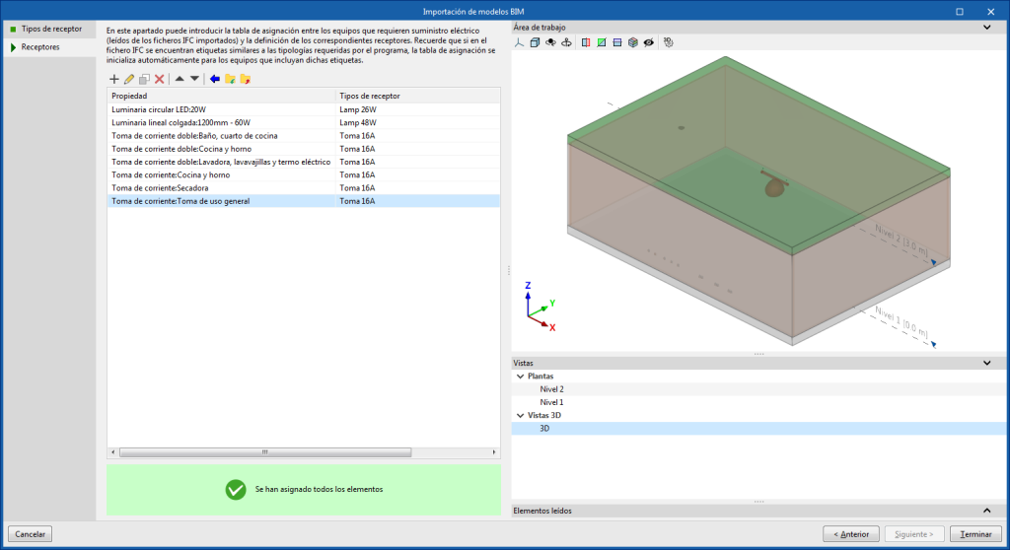Delete the selected row with the red X icon

pos(159,79)
